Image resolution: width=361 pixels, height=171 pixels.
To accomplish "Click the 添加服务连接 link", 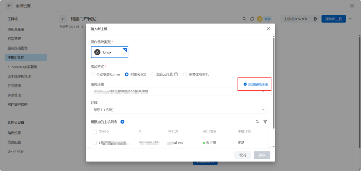I will point(256,84).
